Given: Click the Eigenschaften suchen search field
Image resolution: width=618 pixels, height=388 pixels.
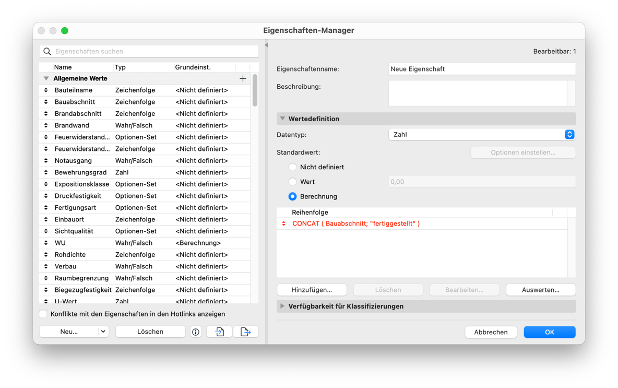Looking at the screenshot, I should (x=149, y=51).
